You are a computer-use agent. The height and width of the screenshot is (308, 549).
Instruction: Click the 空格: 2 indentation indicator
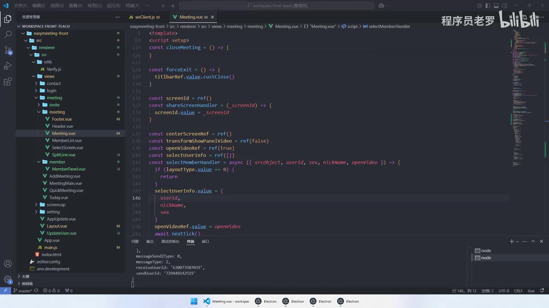(x=487, y=291)
